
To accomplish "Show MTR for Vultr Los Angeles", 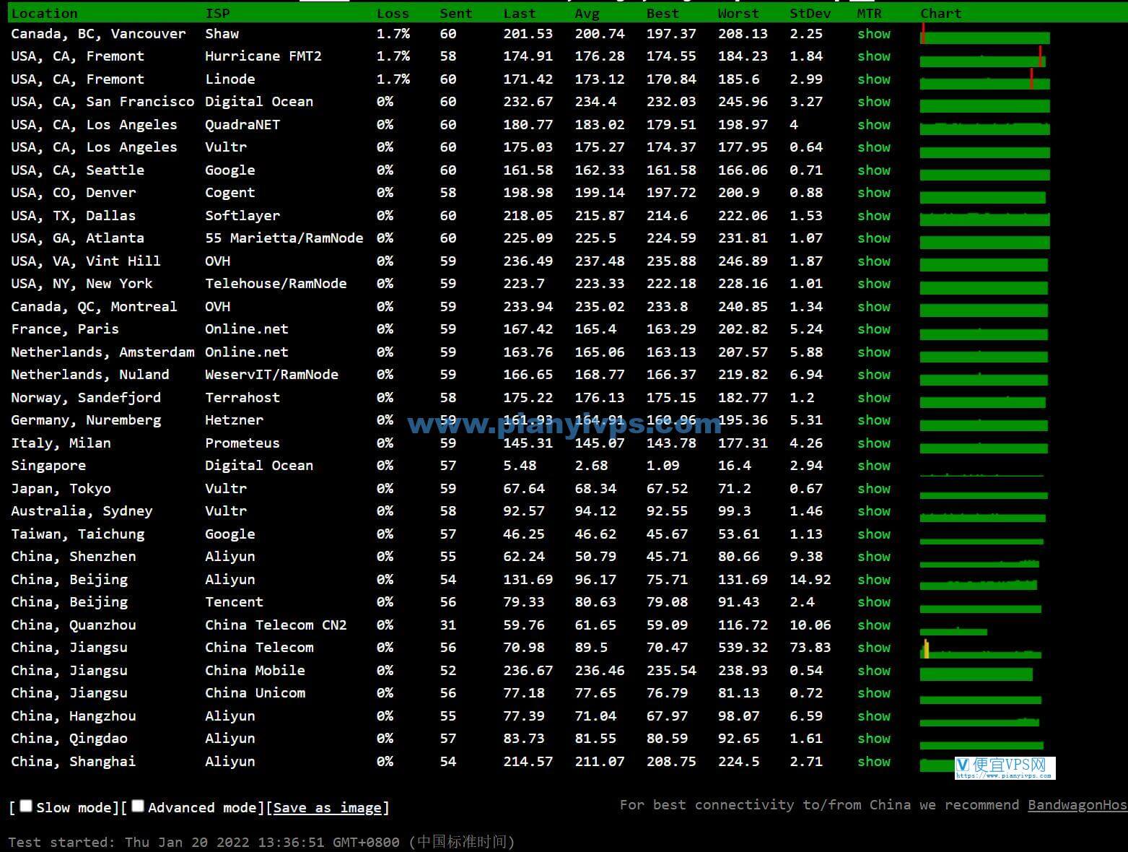I will point(874,147).
